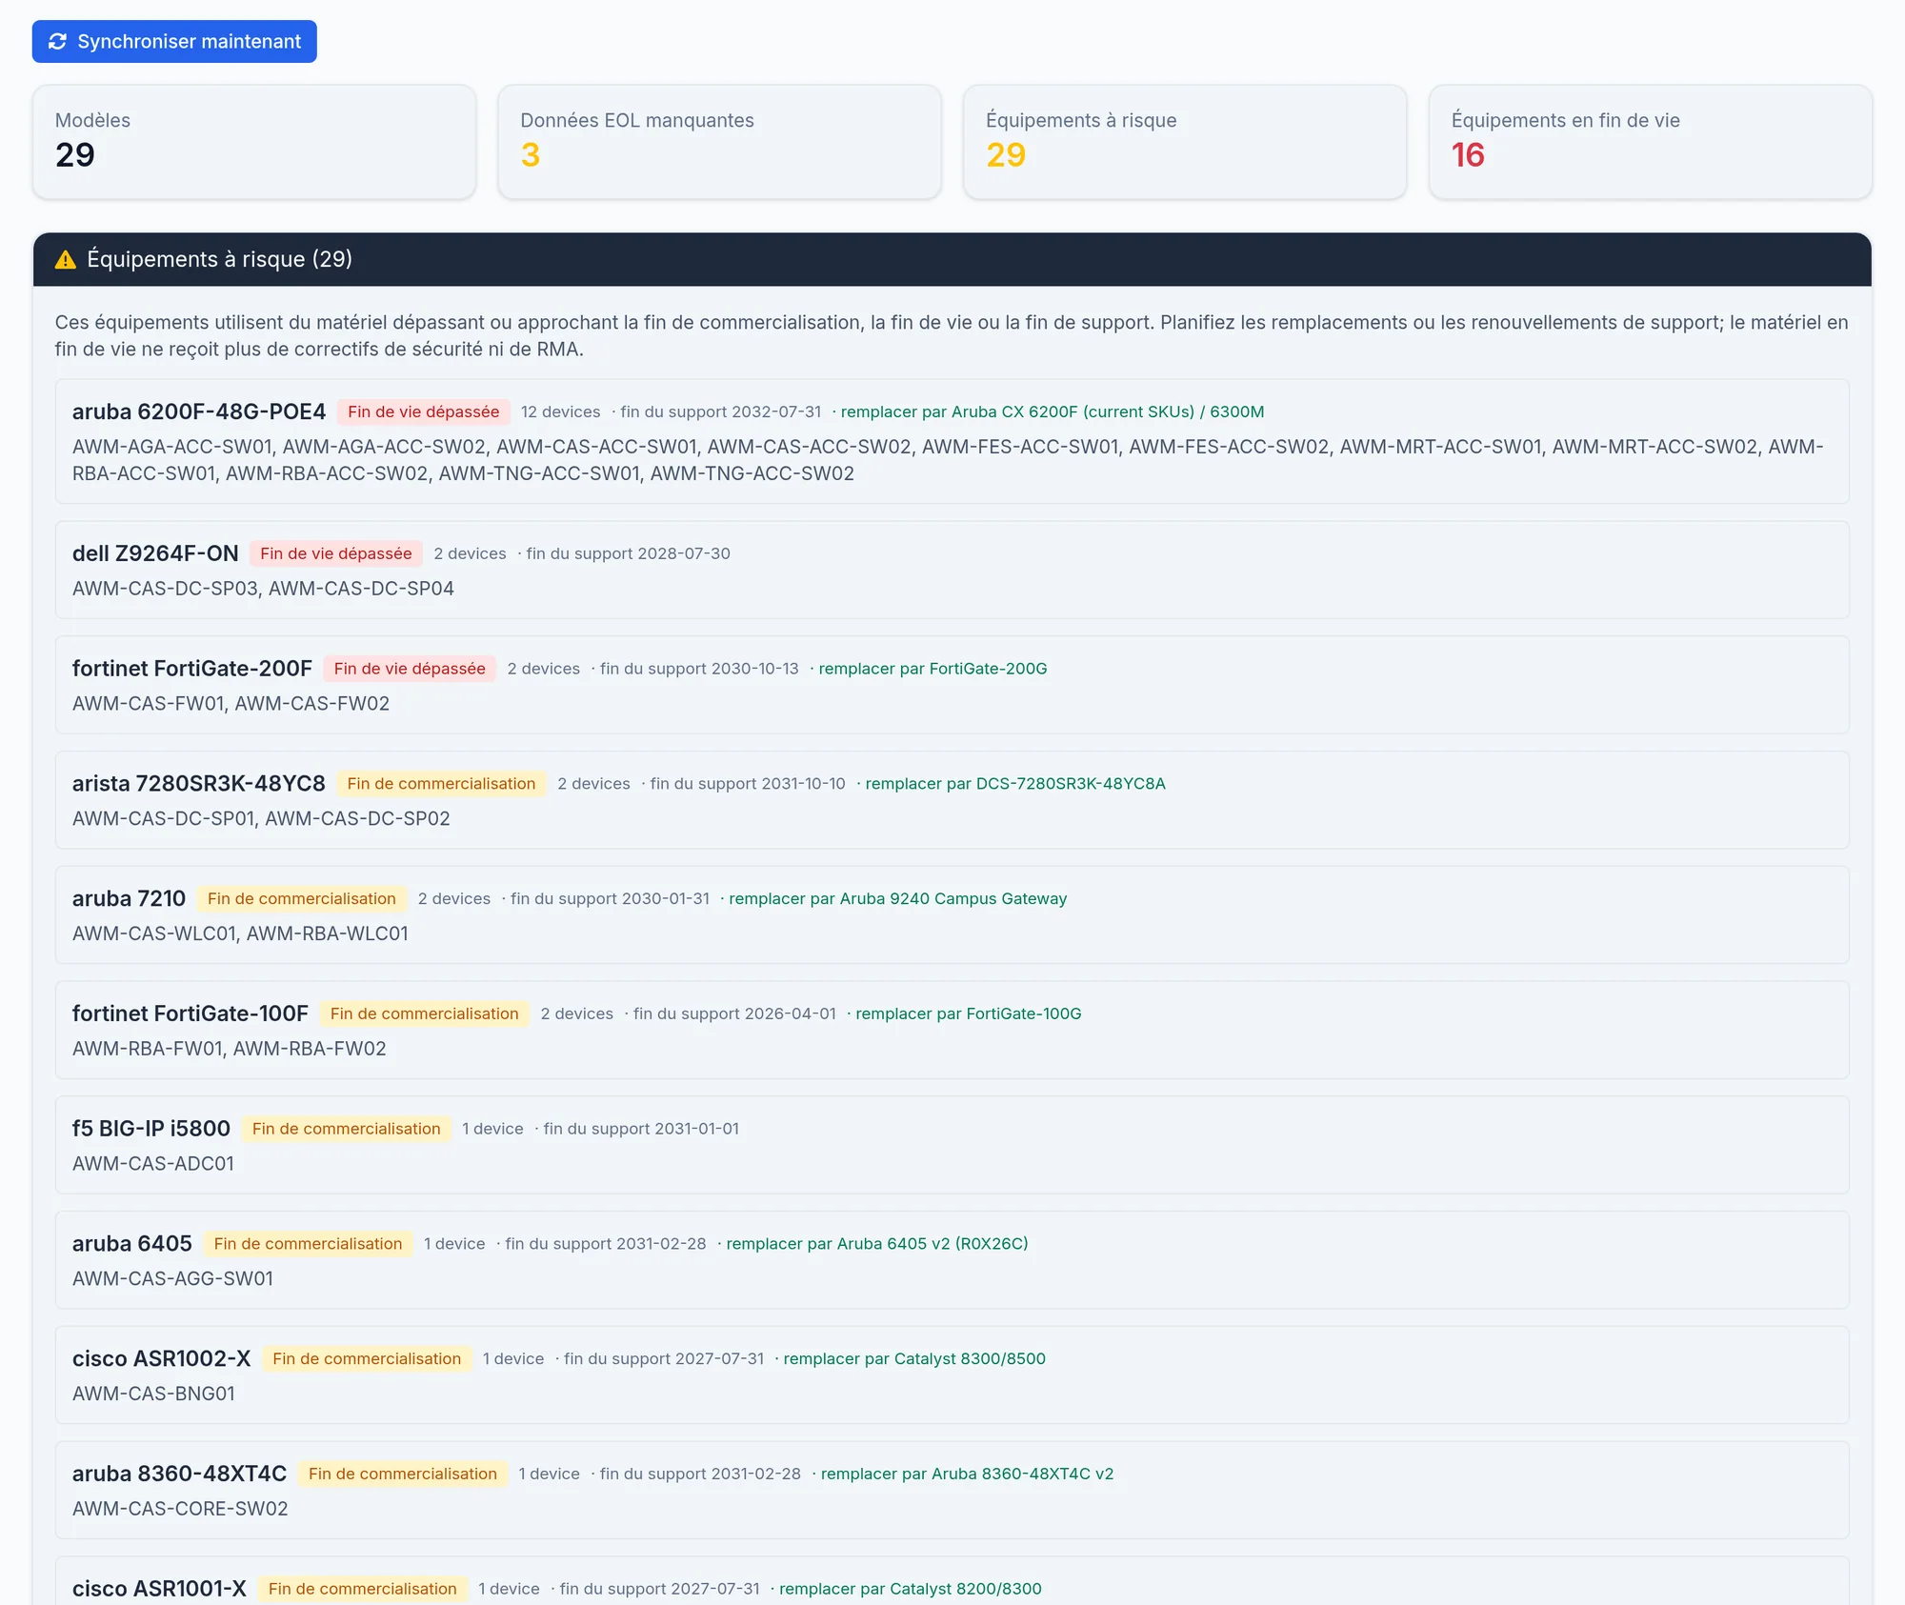Select the aruba 7210 model name
This screenshot has width=1905, height=1605.
point(130,899)
